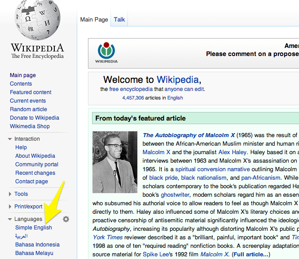Screen dimensions: 299x259
Task: Click the Wikipedia link in the welcome heading
Action: [x=178, y=80]
